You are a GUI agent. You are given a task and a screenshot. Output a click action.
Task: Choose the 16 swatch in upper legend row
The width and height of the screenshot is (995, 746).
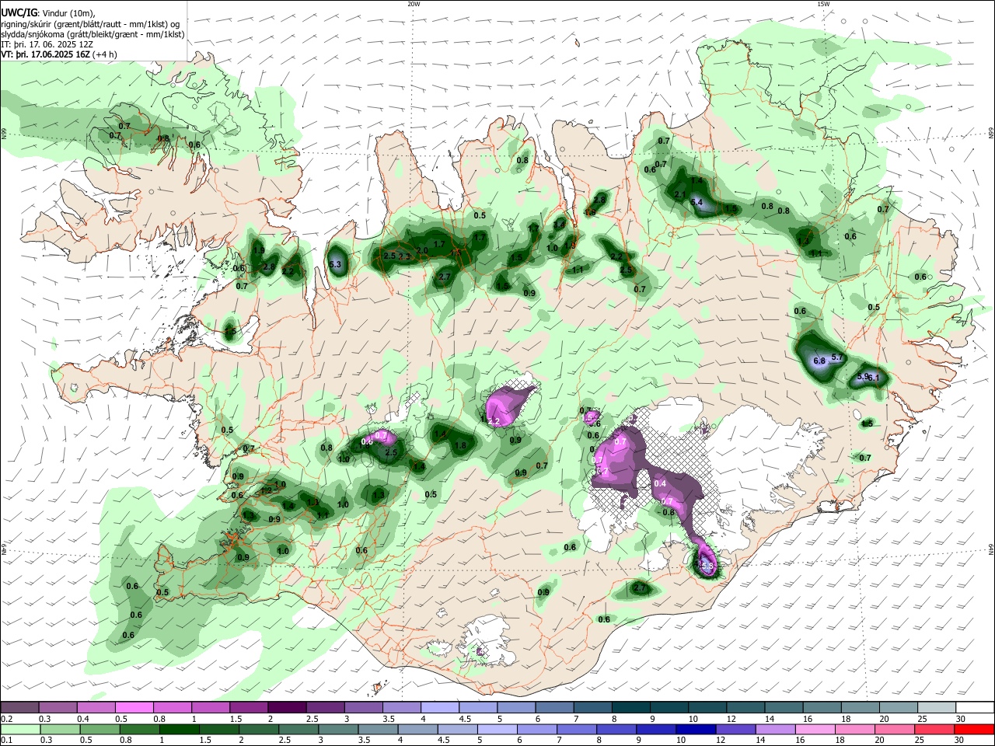pyautogui.click(x=822, y=707)
